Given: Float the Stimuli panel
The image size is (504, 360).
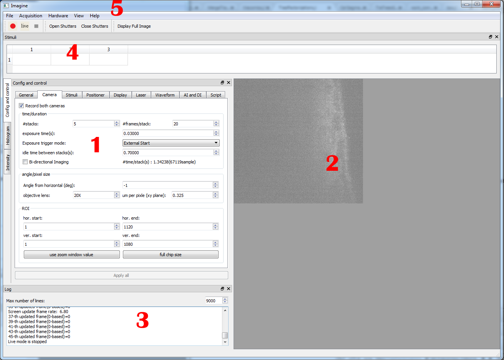Looking at the screenshot, I should (491, 37).
